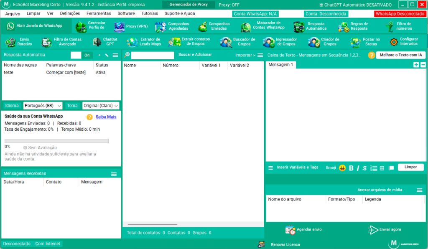Open Criador de Grupos
This screenshot has width=428, height=249.
[x=324, y=42]
